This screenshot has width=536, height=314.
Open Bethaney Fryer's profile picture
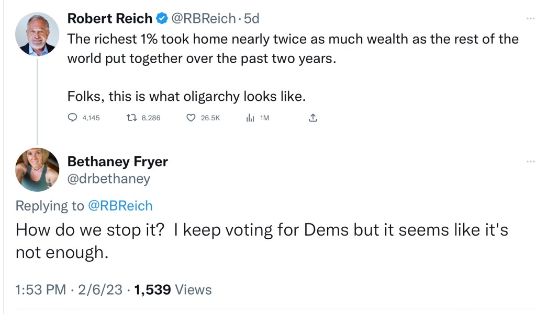[x=37, y=169]
